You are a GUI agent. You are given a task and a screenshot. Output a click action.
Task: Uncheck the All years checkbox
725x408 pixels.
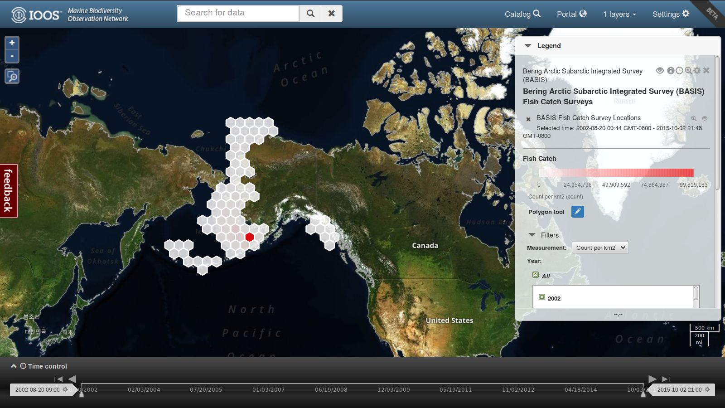coord(536,275)
